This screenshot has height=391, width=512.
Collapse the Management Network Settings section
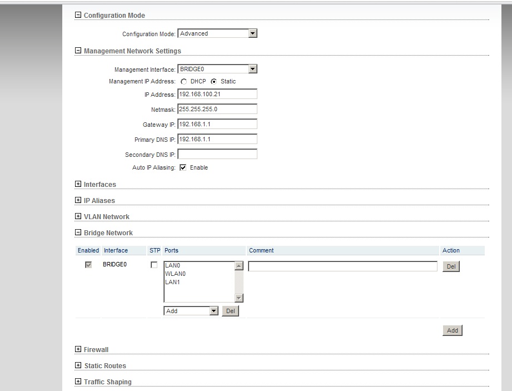[78, 51]
